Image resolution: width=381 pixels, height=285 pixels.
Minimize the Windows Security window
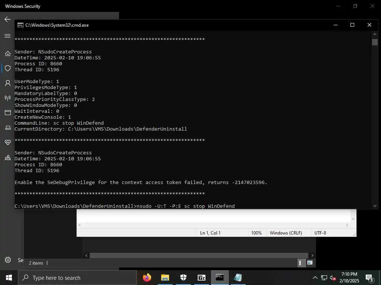tap(338, 6)
